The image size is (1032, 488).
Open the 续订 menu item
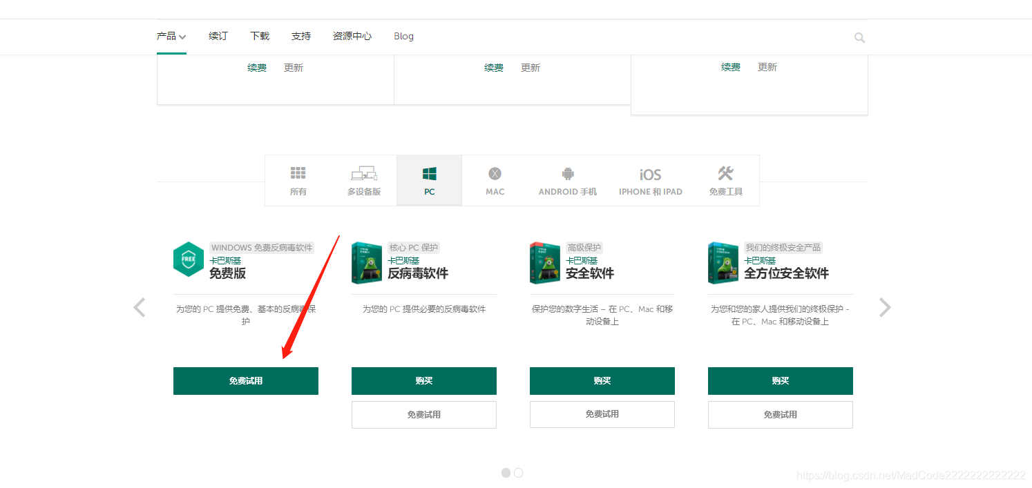218,36
